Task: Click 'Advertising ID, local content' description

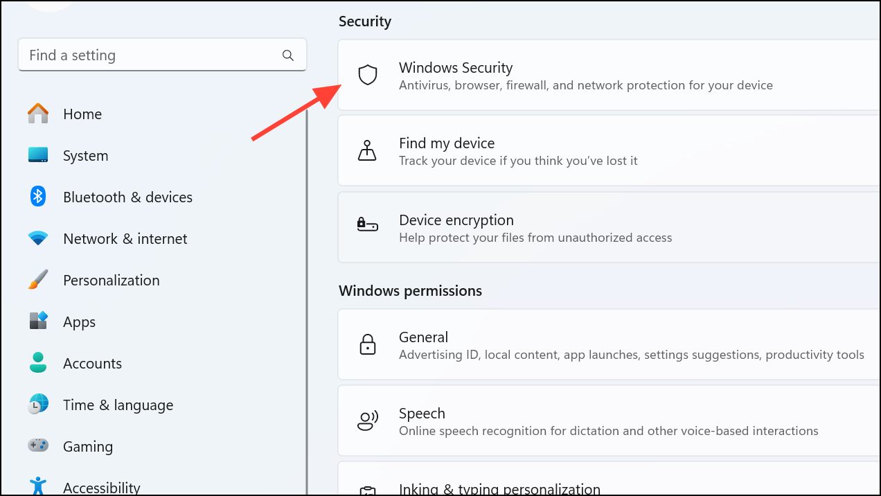Action: (632, 355)
